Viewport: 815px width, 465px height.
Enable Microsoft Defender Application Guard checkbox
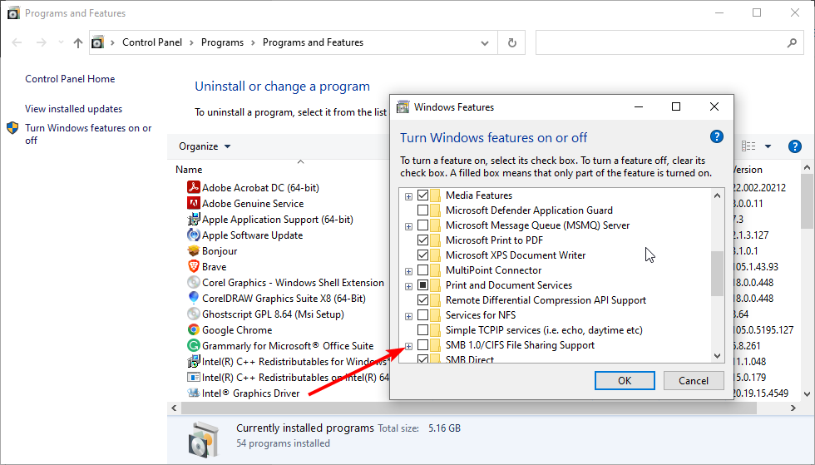pyautogui.click(x=422, y=210)
